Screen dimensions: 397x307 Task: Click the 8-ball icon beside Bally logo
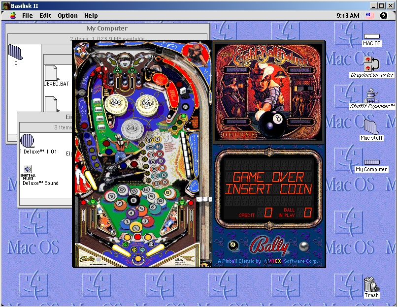[x=233, y=245]
